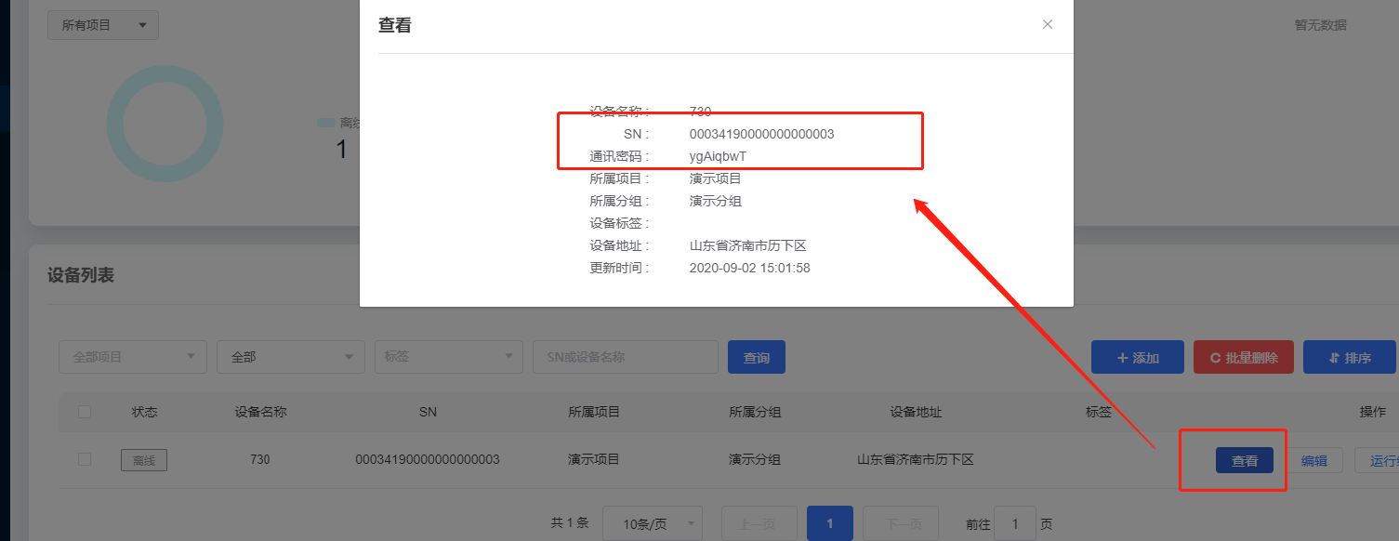Open the 全部 group filter dropdown
This screenshot has width=1399, height=541.
tap(291, 357)
